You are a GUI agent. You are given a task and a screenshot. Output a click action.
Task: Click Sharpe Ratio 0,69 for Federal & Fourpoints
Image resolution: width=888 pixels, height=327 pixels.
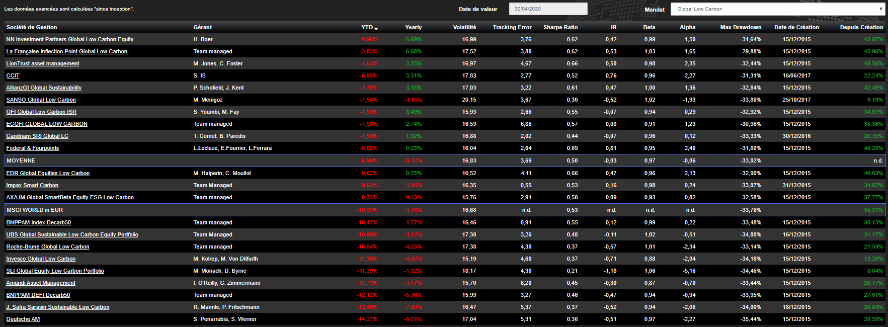(x=572, y=148)
